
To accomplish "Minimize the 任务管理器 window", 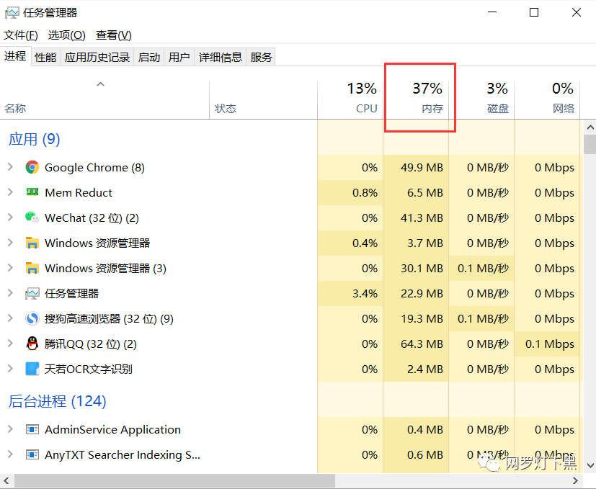I will click(x=492, y=12).
